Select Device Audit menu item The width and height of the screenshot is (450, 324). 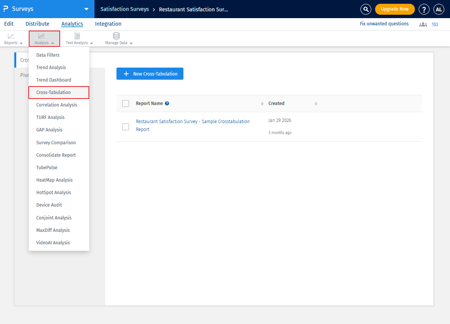pos(59,205)
